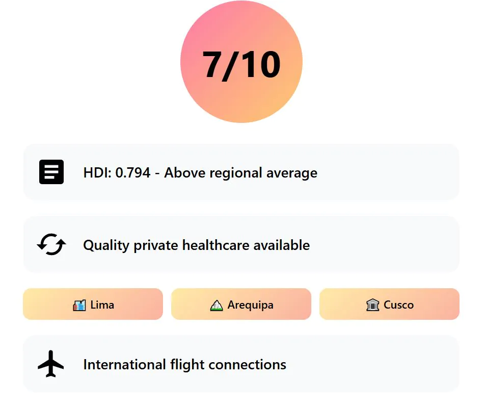Screen dimensions: 486x404
Task: Click the 'International flight connections' label
Action: (185, 365)
